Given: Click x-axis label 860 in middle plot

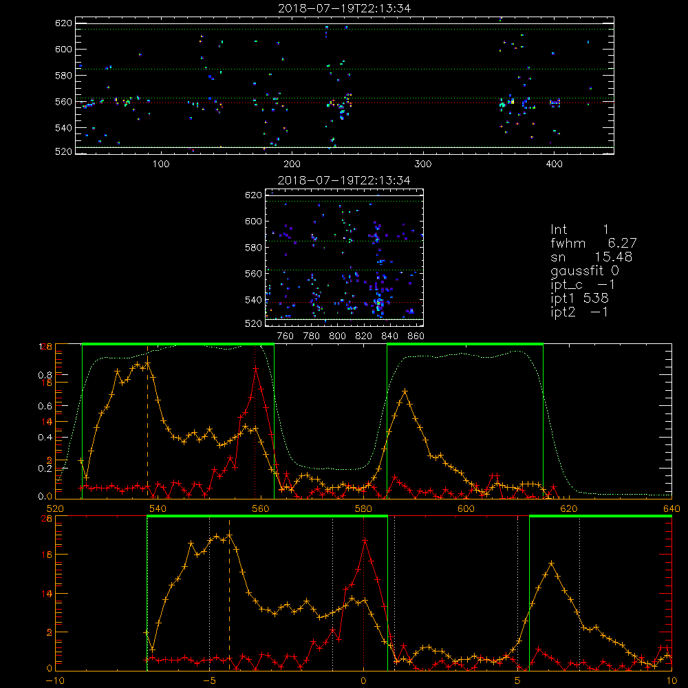Looking at the screenshot, I should click(416, 336).
